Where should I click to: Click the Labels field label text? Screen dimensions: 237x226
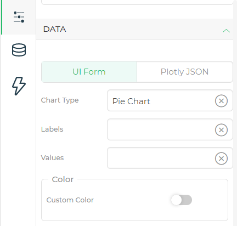point(52,129)
